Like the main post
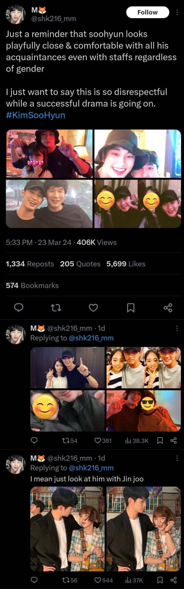This screenshot has height=589, width=184. 93,307
